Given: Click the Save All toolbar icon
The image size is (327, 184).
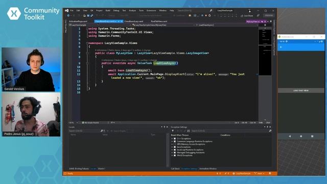Looking at the screenshot, I should [x=92, y=16].
